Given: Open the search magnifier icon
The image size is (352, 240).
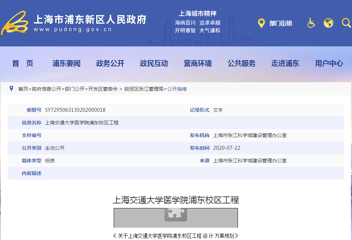Looking at the screenshot, I should click(346, 23).
